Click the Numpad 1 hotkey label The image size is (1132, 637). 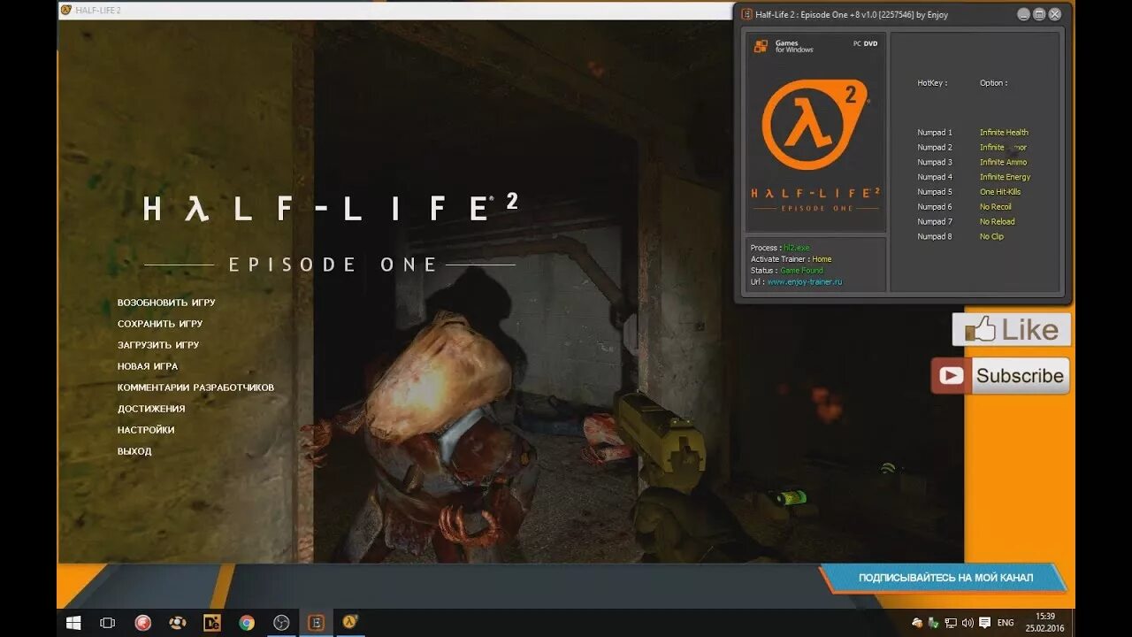point(935,133)
